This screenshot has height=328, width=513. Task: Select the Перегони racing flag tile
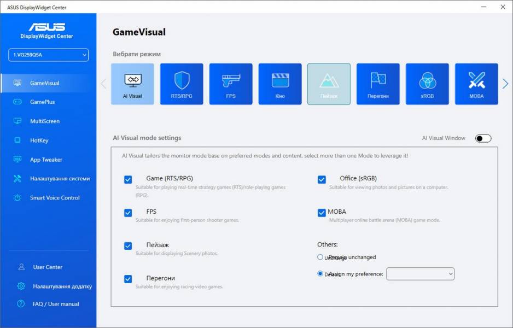378,84
